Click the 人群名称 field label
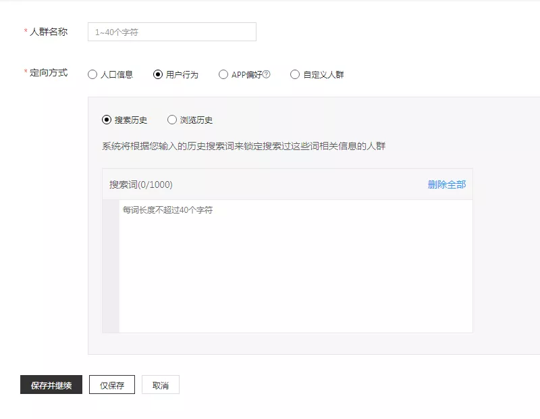 click(x=49, y=32)
